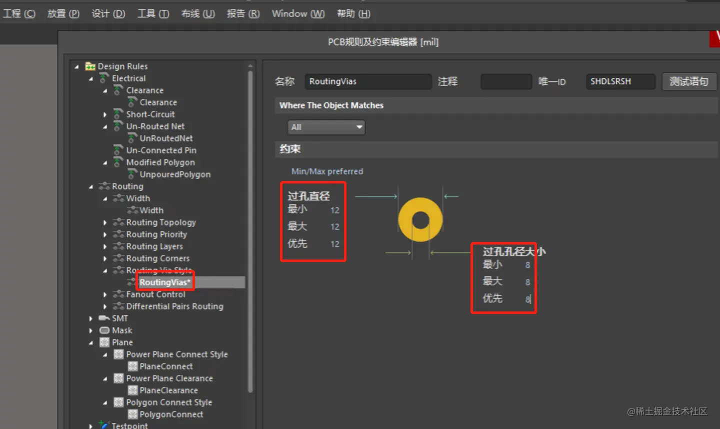The width and height of the screenshot is (720, 429).
Task: Click the 过孔孔径大小 最大 value 8
Action: point(527,282)
